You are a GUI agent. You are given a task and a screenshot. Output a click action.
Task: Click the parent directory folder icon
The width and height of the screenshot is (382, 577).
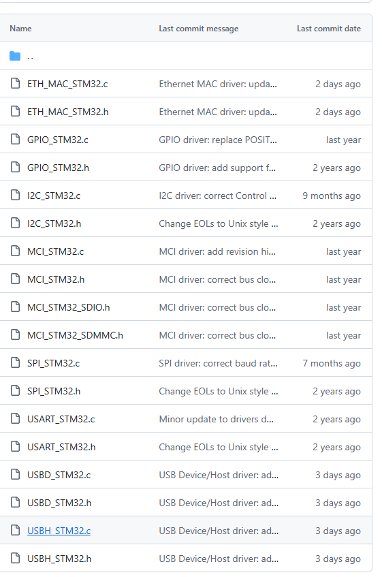tap(15, 56)
